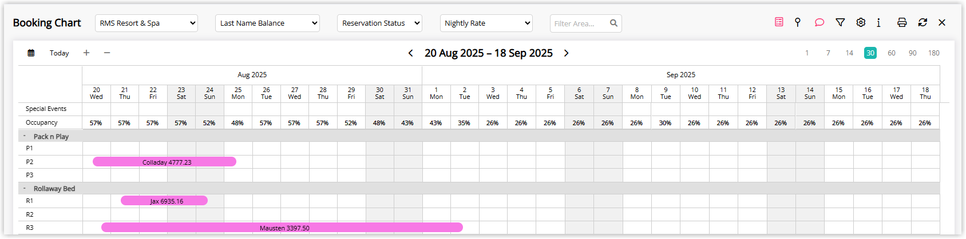Click the 9 Tue date column header
Image resolution: width=966 pixels, height=239 pixels.
pyautogui.click(x=666, y=93)
